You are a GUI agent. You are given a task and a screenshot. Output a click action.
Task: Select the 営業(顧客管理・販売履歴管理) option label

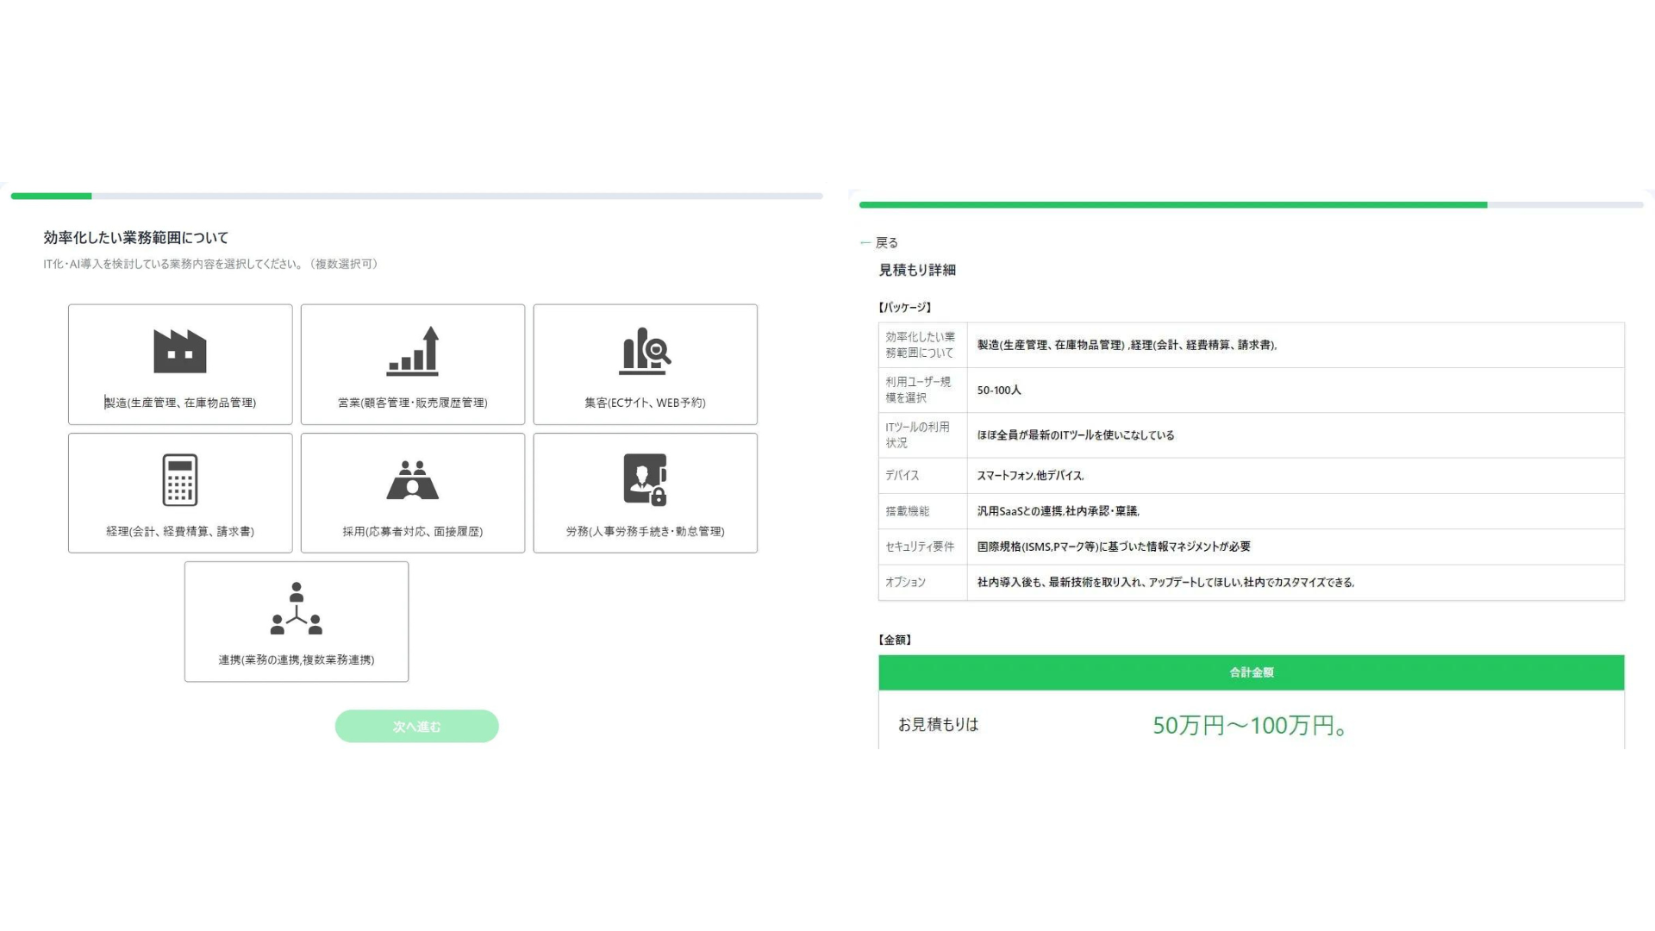tap(412, 403)
